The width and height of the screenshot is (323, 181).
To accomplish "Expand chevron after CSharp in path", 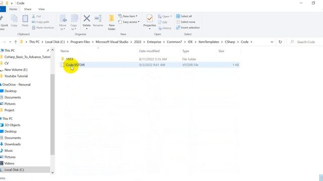I will pos(238,42).
